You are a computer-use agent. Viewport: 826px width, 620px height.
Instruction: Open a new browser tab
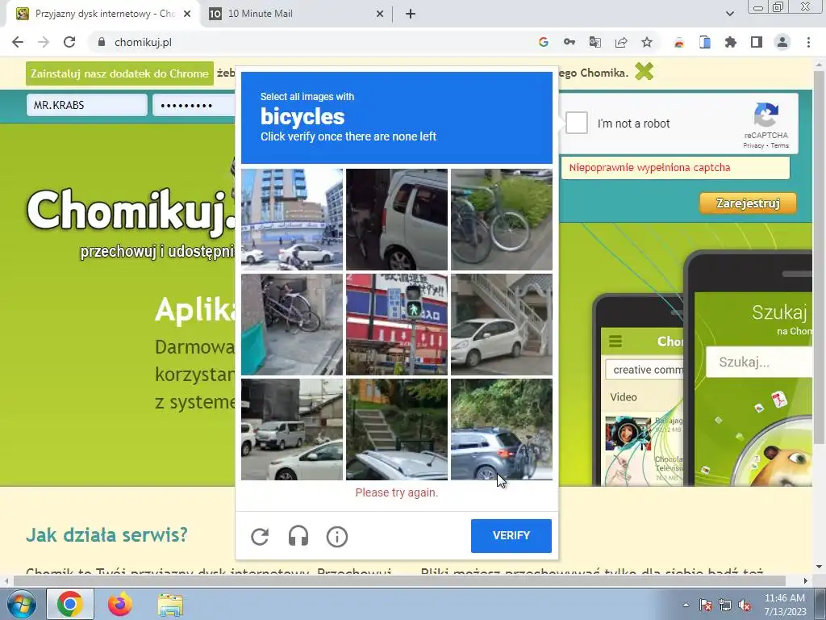pyautogui.click(x=411, y=14)
